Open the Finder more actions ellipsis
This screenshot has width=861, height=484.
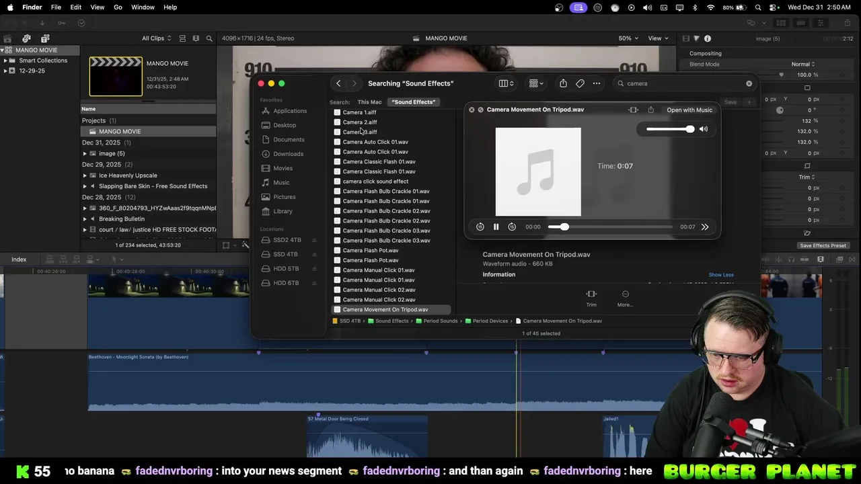[597, 83]
